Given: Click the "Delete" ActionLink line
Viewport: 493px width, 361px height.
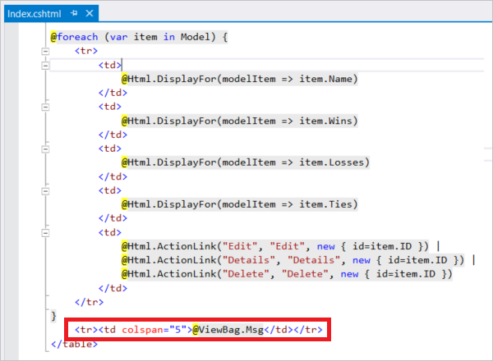Looking at the screenshot, I should [287, 274].
